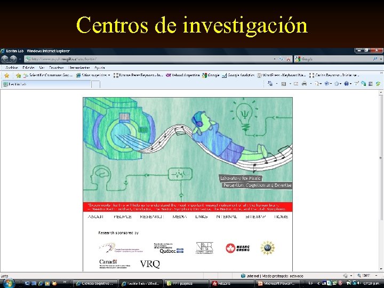
Task: Open the recent pages dropdown beside Forward
Action: (20, 59)
